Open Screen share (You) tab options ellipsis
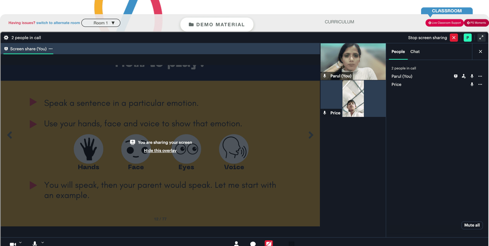 coord(50,49)
